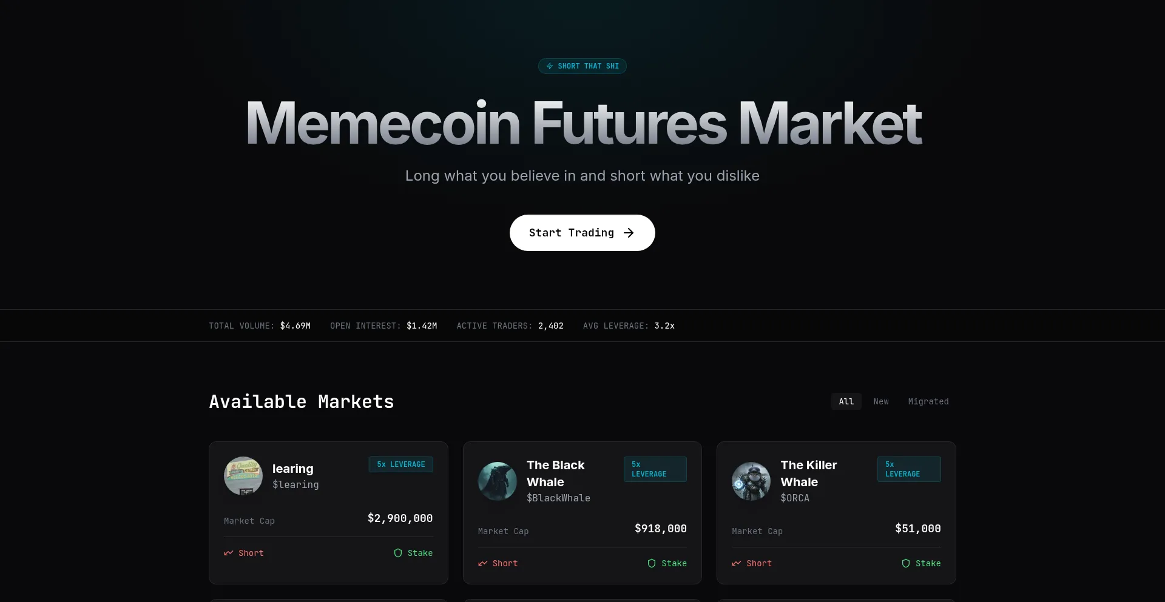Enable the Migrated markets filter
Screen dimensions: 1165x602
[928, 401]
